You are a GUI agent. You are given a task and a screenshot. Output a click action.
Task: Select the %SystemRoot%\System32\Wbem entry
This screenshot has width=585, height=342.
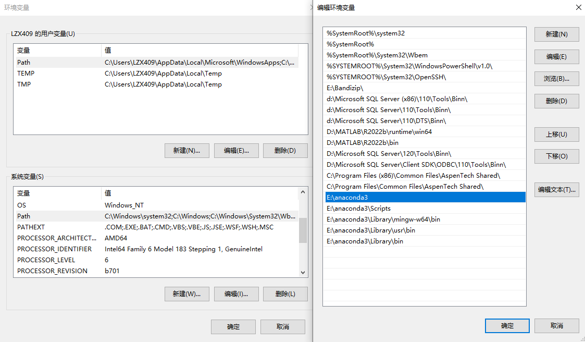coord(425,55)
